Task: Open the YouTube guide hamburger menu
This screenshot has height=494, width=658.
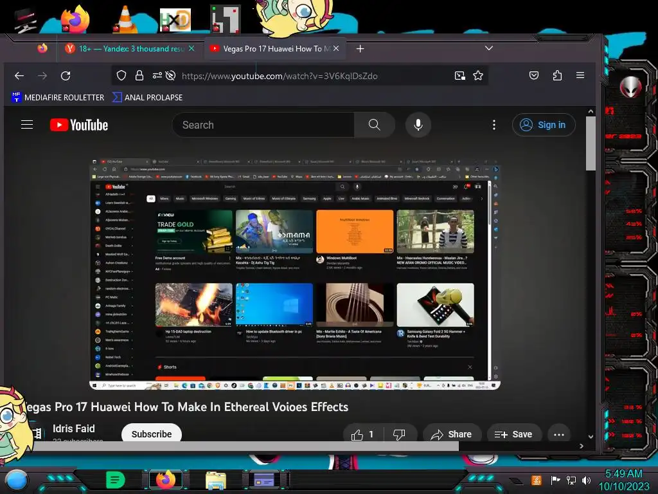Action: pyautogui.click(x=27, y=125)
